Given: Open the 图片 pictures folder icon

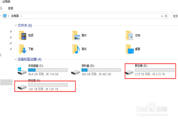Looking at the screenshot, I should coord(76,36).
